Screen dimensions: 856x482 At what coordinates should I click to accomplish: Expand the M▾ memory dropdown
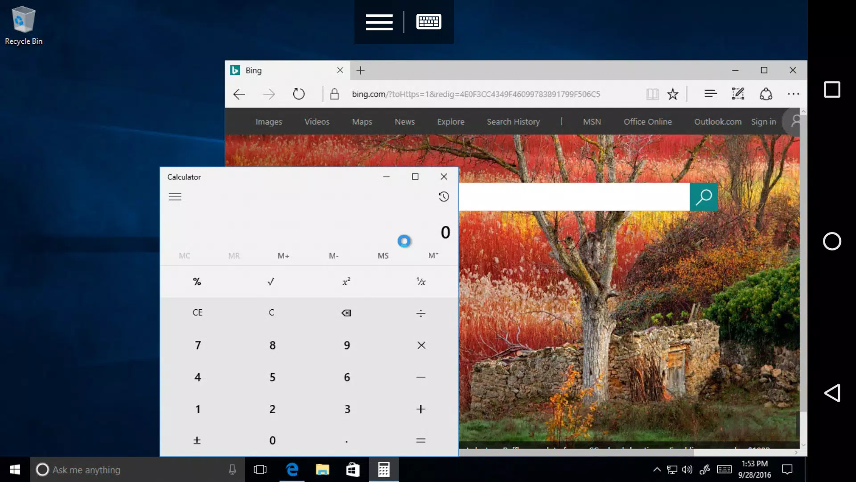[434, 255]
